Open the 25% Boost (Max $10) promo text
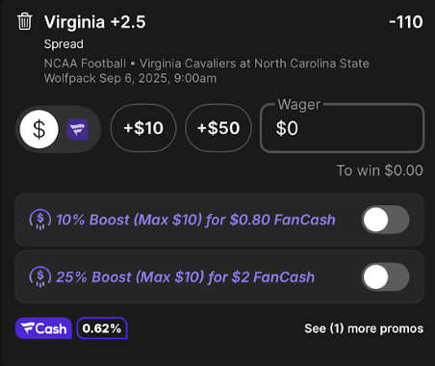The height and width of the screenshot is (366, 435). (185, 277)
